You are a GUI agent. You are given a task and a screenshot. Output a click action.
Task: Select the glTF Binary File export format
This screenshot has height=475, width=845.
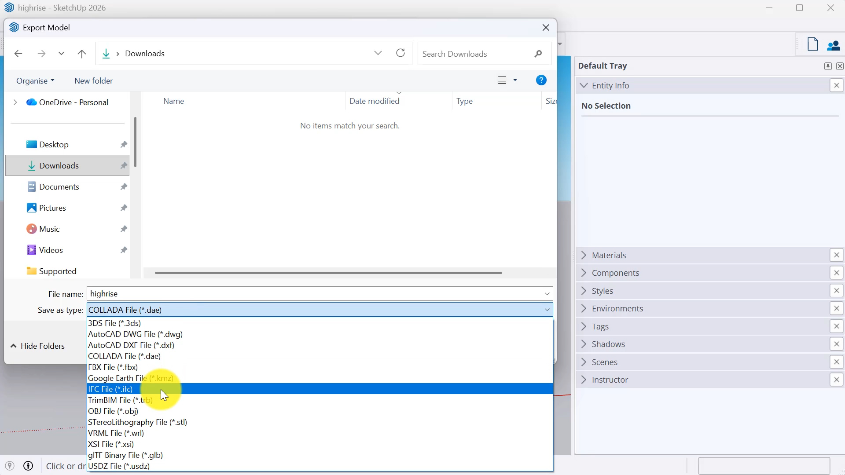[x=125, y=455]
